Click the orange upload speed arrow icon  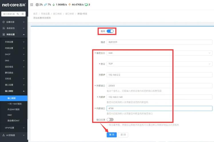69,5
